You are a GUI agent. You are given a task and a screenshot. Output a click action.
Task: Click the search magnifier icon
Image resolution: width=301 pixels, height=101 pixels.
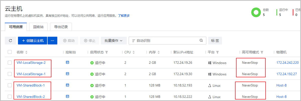click(201, 41)
